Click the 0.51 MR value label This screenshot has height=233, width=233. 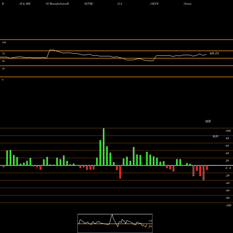point(216,136)
